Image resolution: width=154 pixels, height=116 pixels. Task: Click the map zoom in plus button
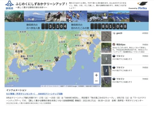[x=96, y=75]
